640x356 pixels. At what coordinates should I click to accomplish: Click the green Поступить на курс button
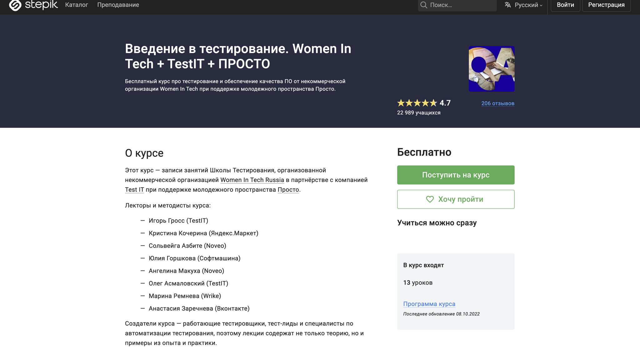pyautogui.click(x=455, y=175)
